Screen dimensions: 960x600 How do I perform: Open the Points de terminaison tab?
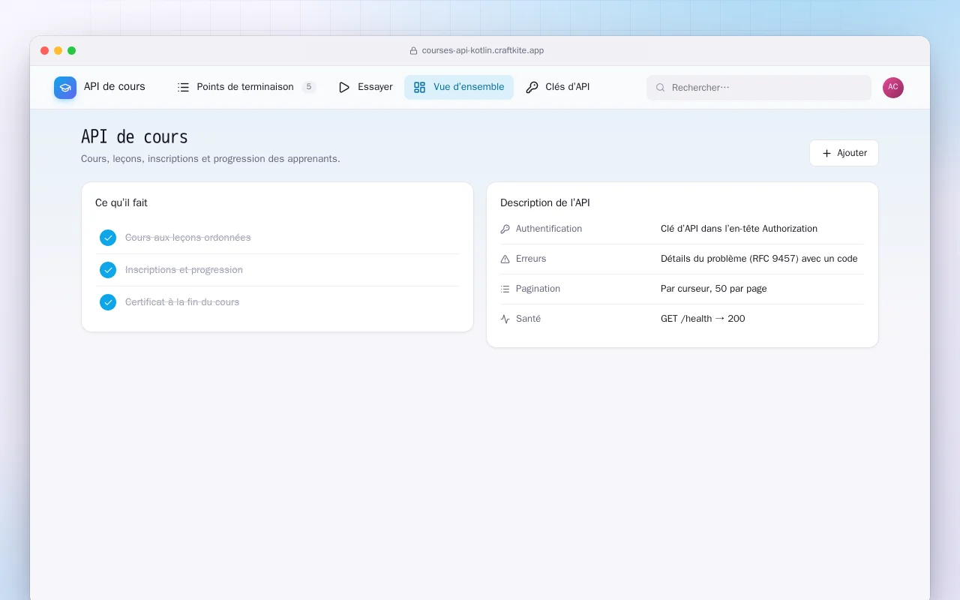coord(246,87)
